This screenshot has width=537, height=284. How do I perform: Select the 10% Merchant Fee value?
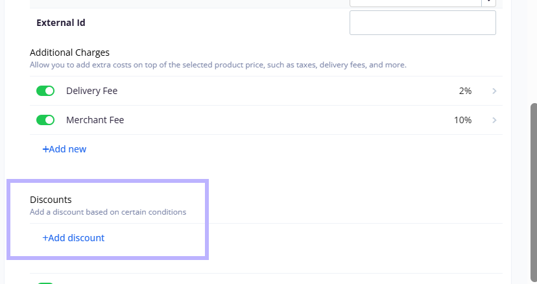(x=462, y=120)
